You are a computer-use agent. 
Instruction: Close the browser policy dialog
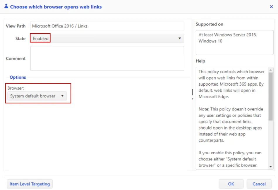(x=271, y=7)
